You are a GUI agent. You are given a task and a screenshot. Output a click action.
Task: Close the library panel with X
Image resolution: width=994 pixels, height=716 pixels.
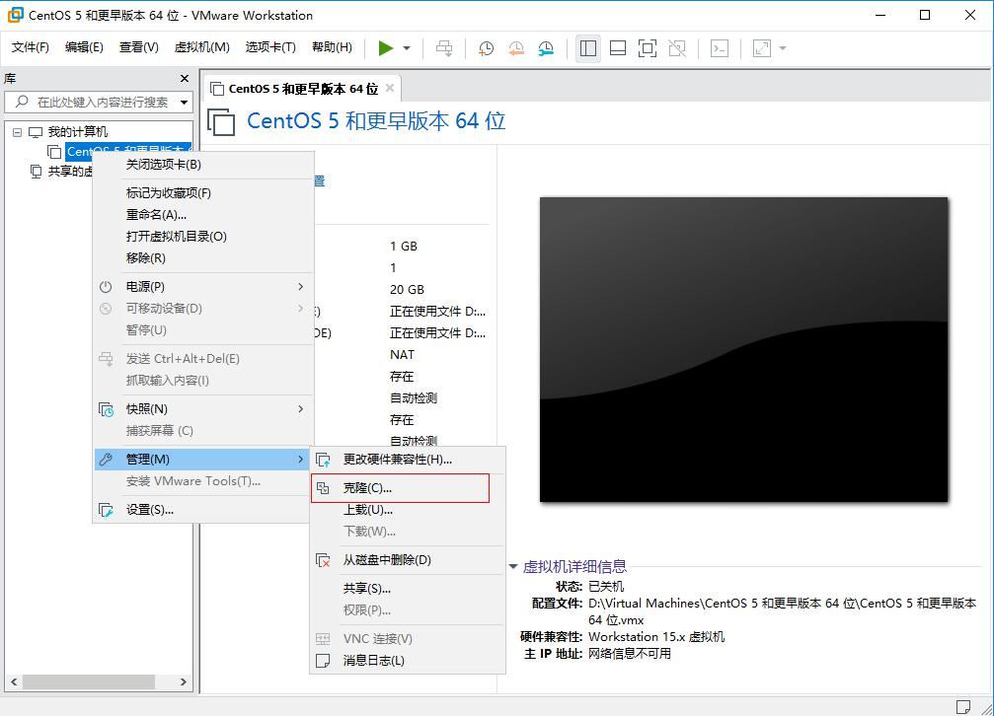coord(185,79)
